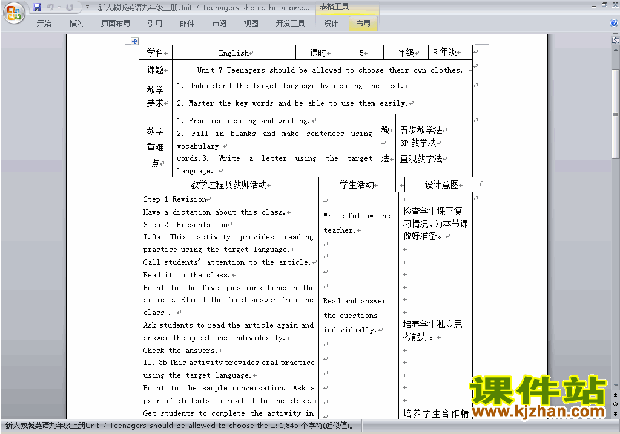Screen dimensions: 620x434
Task: Toggle the ruler button above scrollbar
Action: [615, 40]
